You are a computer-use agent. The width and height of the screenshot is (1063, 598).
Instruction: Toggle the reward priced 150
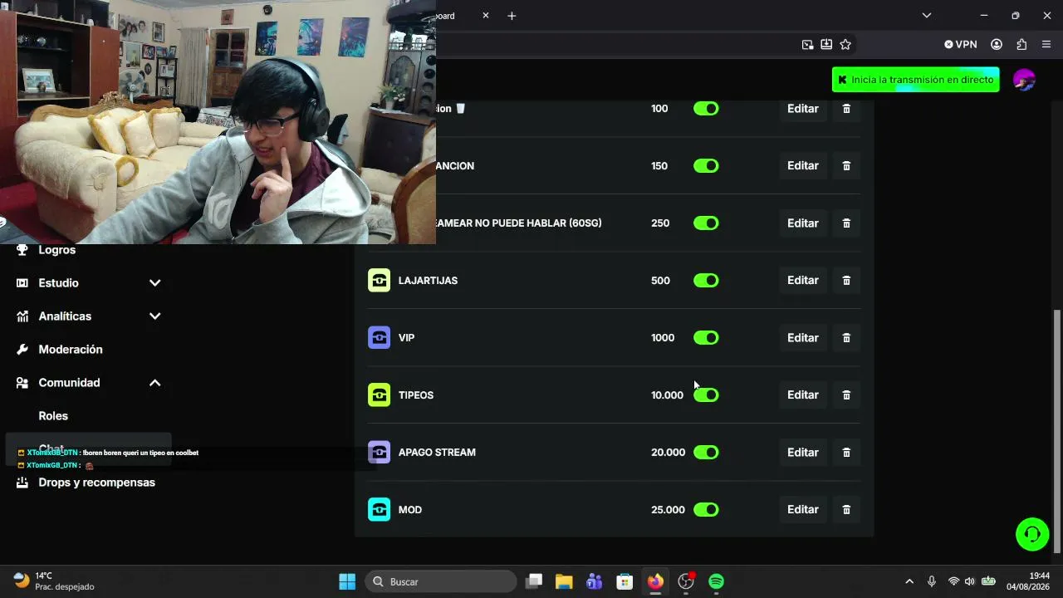coord(706,166)
